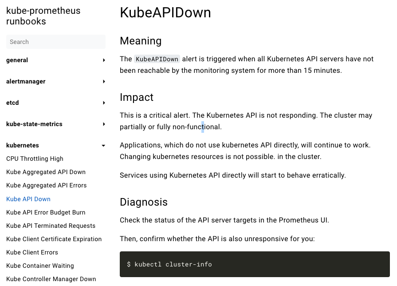Select the Kube API Down link
The width and height of the screenshot is (397, 286).
pyautogui.click(x=28, y=199)
